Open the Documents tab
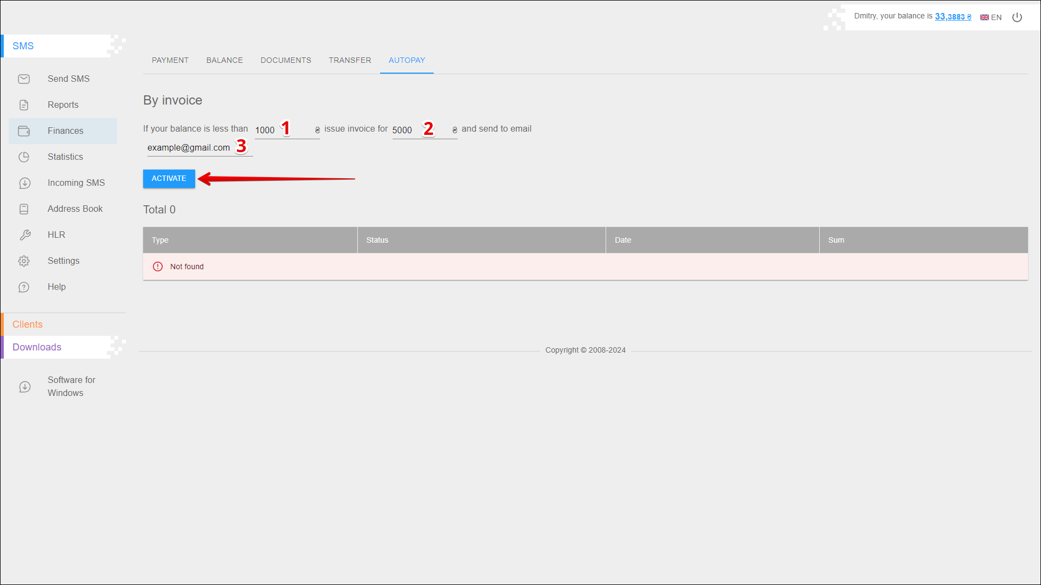 tap(286, 60)
